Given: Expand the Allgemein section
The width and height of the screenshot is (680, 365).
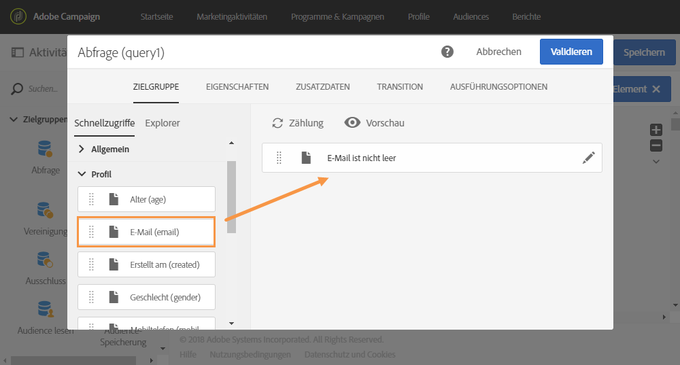Looking at the screenshot, I should click(81, 149).
